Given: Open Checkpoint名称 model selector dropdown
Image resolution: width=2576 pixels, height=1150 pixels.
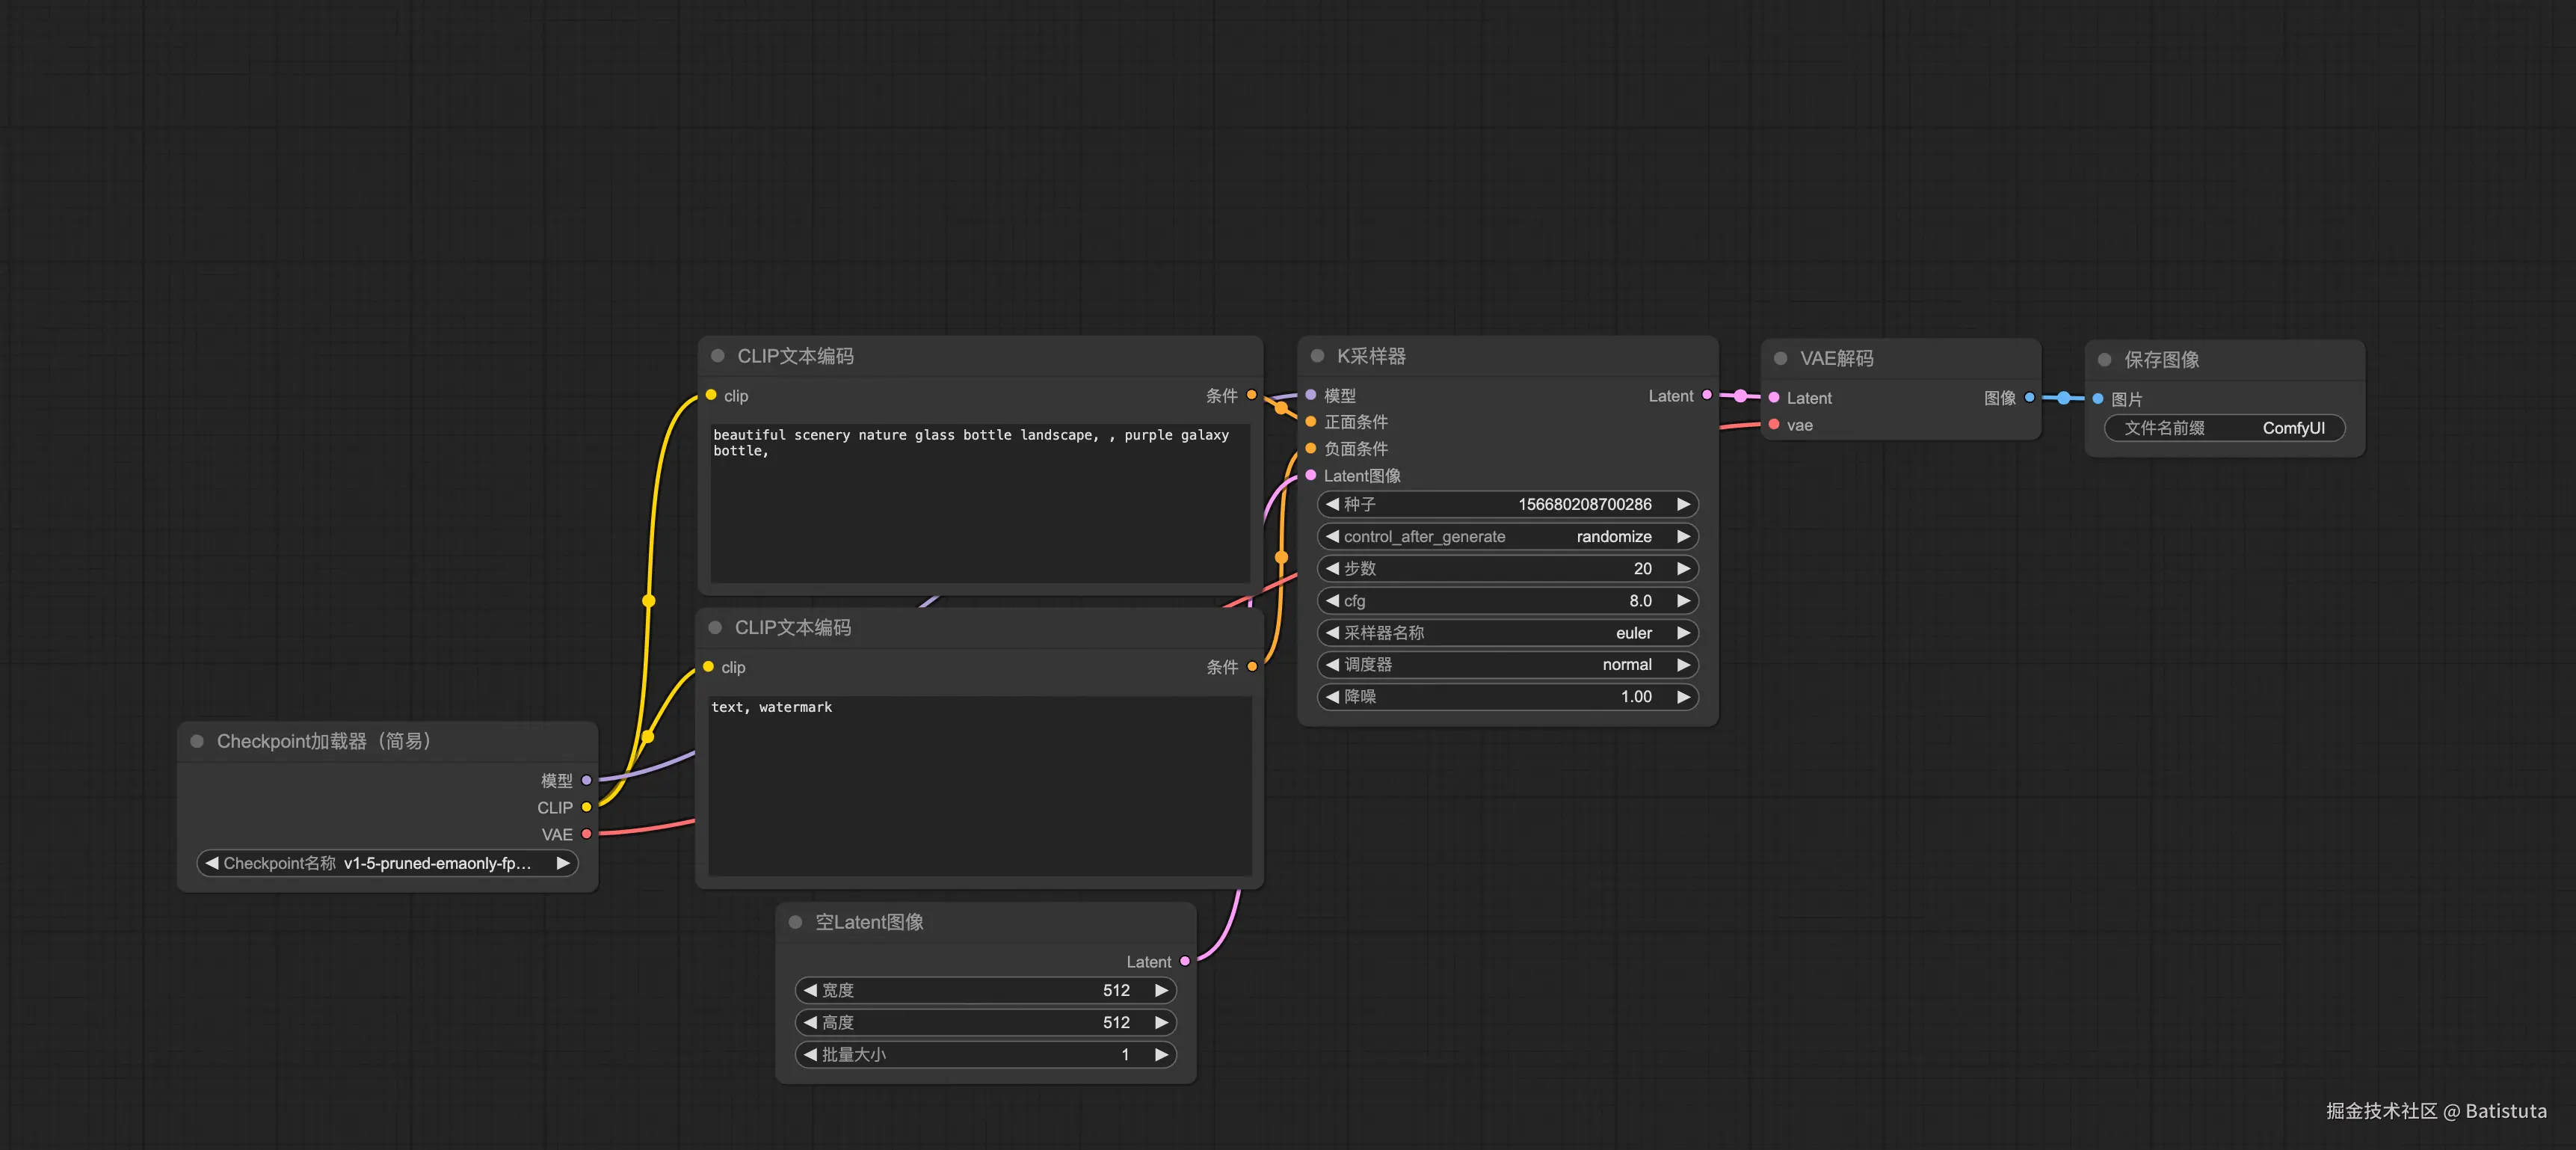Looking at the screenshot, I should pos(387,862).
